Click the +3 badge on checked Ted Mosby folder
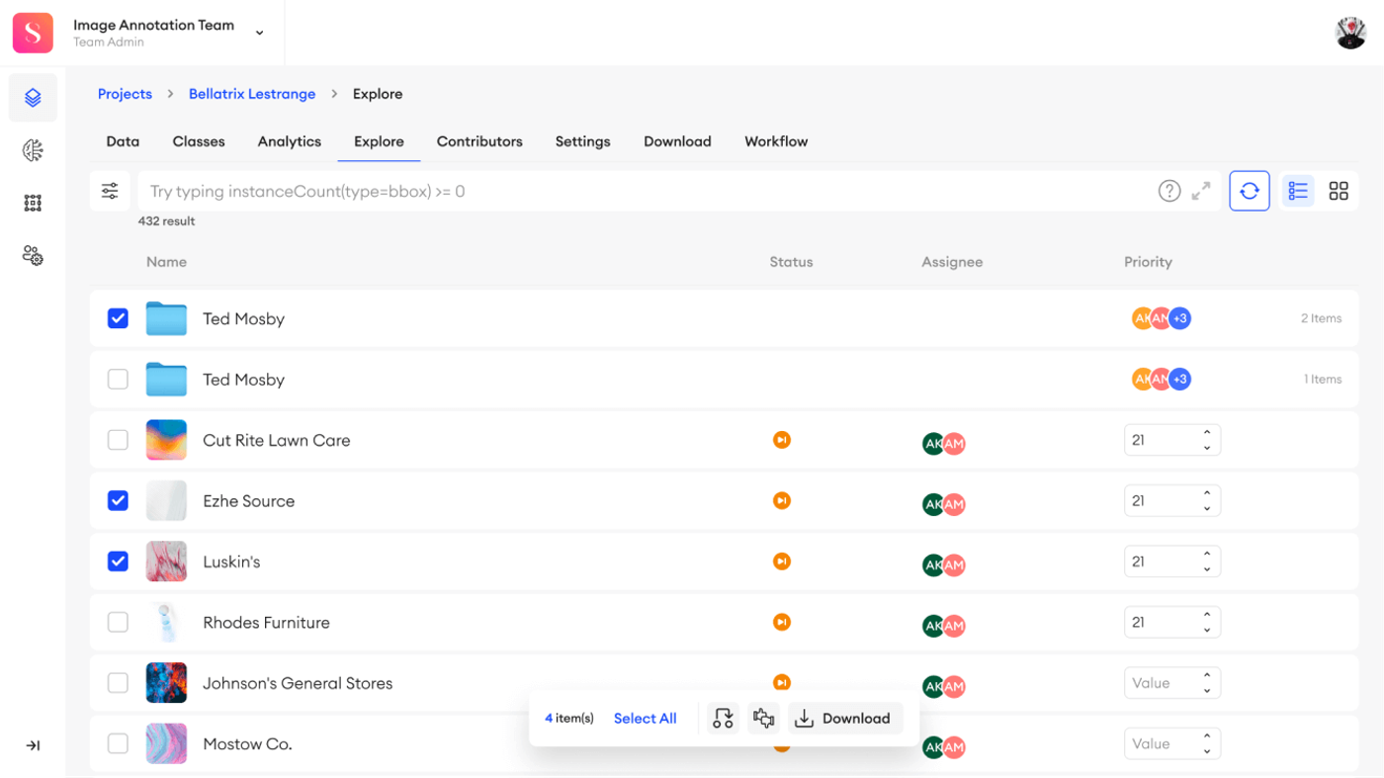Image resolution: width=1384 pixels, height=778 pixels. (1179, 318)
